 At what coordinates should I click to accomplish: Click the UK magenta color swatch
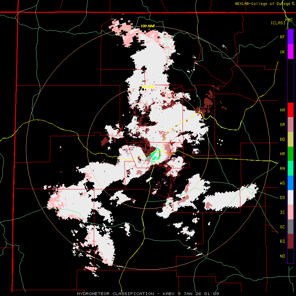[x=290, y=52]
